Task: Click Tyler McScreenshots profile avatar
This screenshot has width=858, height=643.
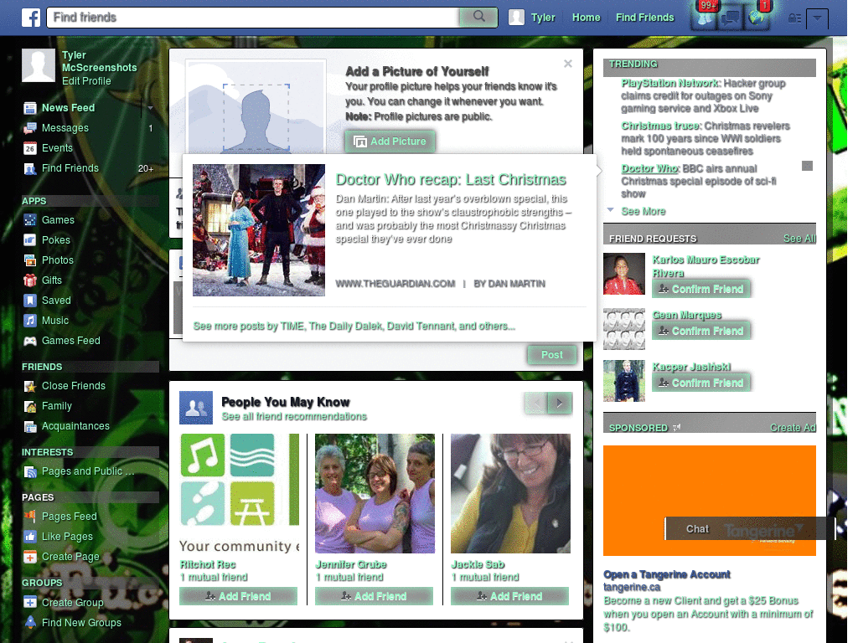Action: 39,65
